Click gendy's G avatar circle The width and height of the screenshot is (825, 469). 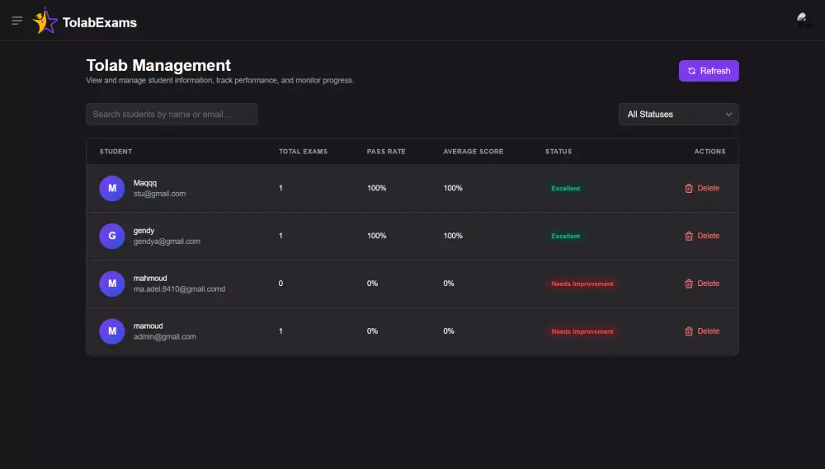[112, 237]
